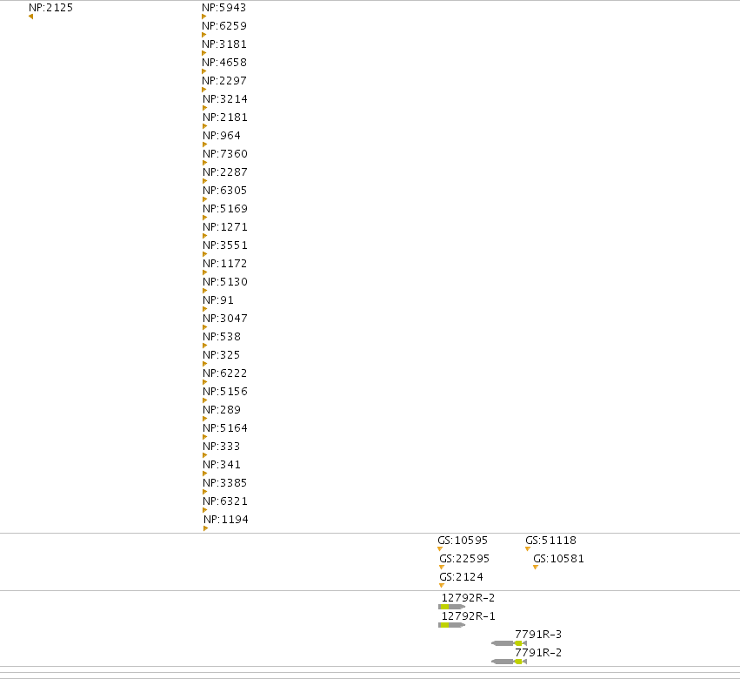
Task: Select the NP:964 feature
Action: 222,136
